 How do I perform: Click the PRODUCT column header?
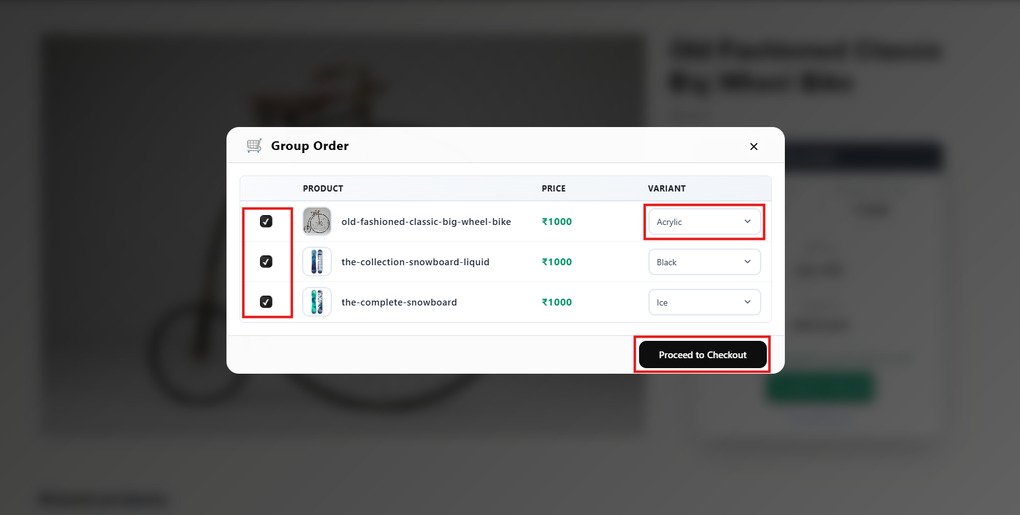(323, 188)
